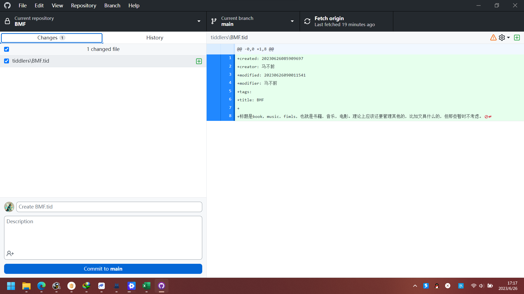
Task: Click the green expand icon next to tiddlers\BMF.tid
Action: tap(199, 61)
